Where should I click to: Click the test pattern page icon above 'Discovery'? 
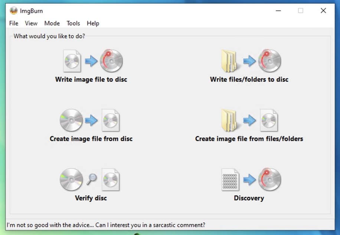(230, 180)
